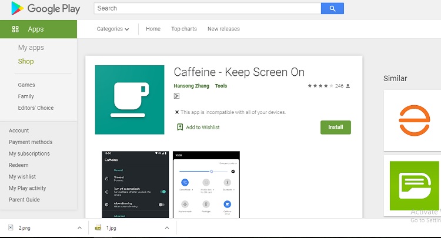Image resolution: width=441 pixels, height=238 pixels.
Task: Click the Similar heading
Action: 395,78
